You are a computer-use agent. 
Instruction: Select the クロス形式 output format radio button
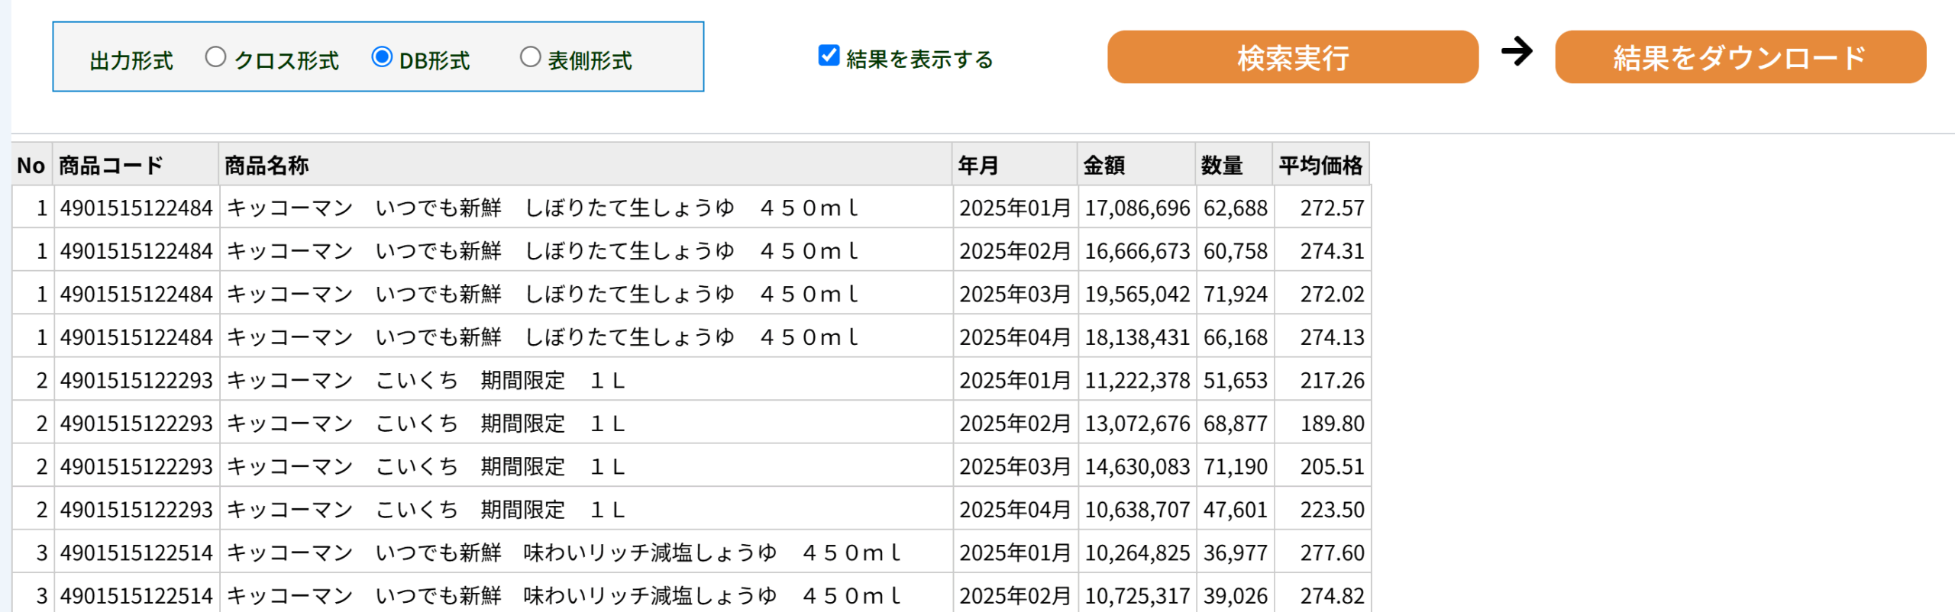(x=216, y=57)
